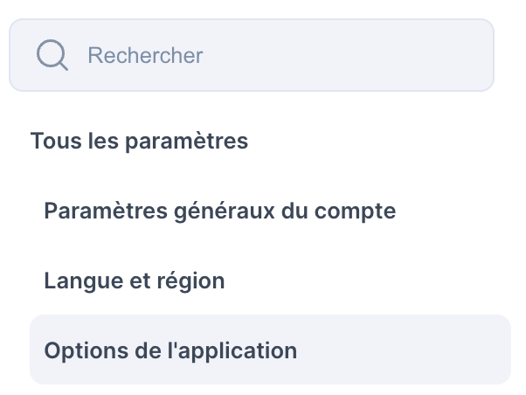This screenshot has height=395, width=526.
Task: Click the selected row's light-gray background
Action: pos(403,350)
